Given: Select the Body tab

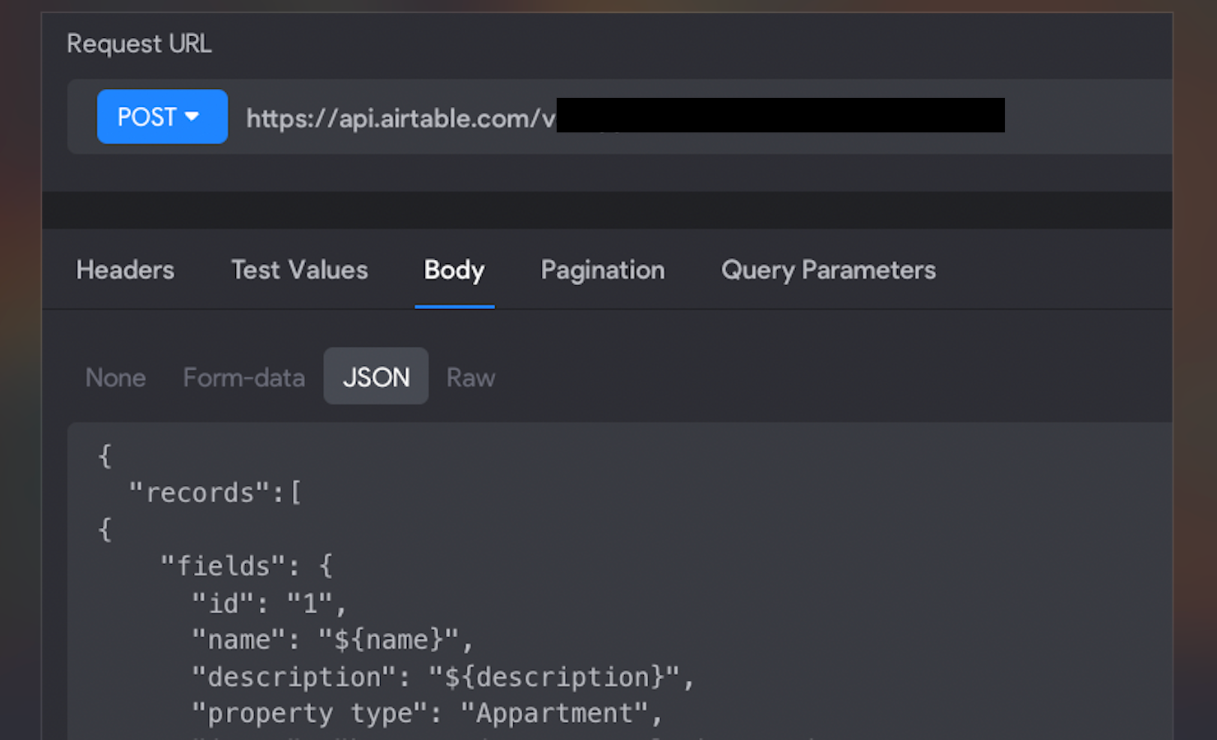Looking at the screenshot, I should click(454, 270).
